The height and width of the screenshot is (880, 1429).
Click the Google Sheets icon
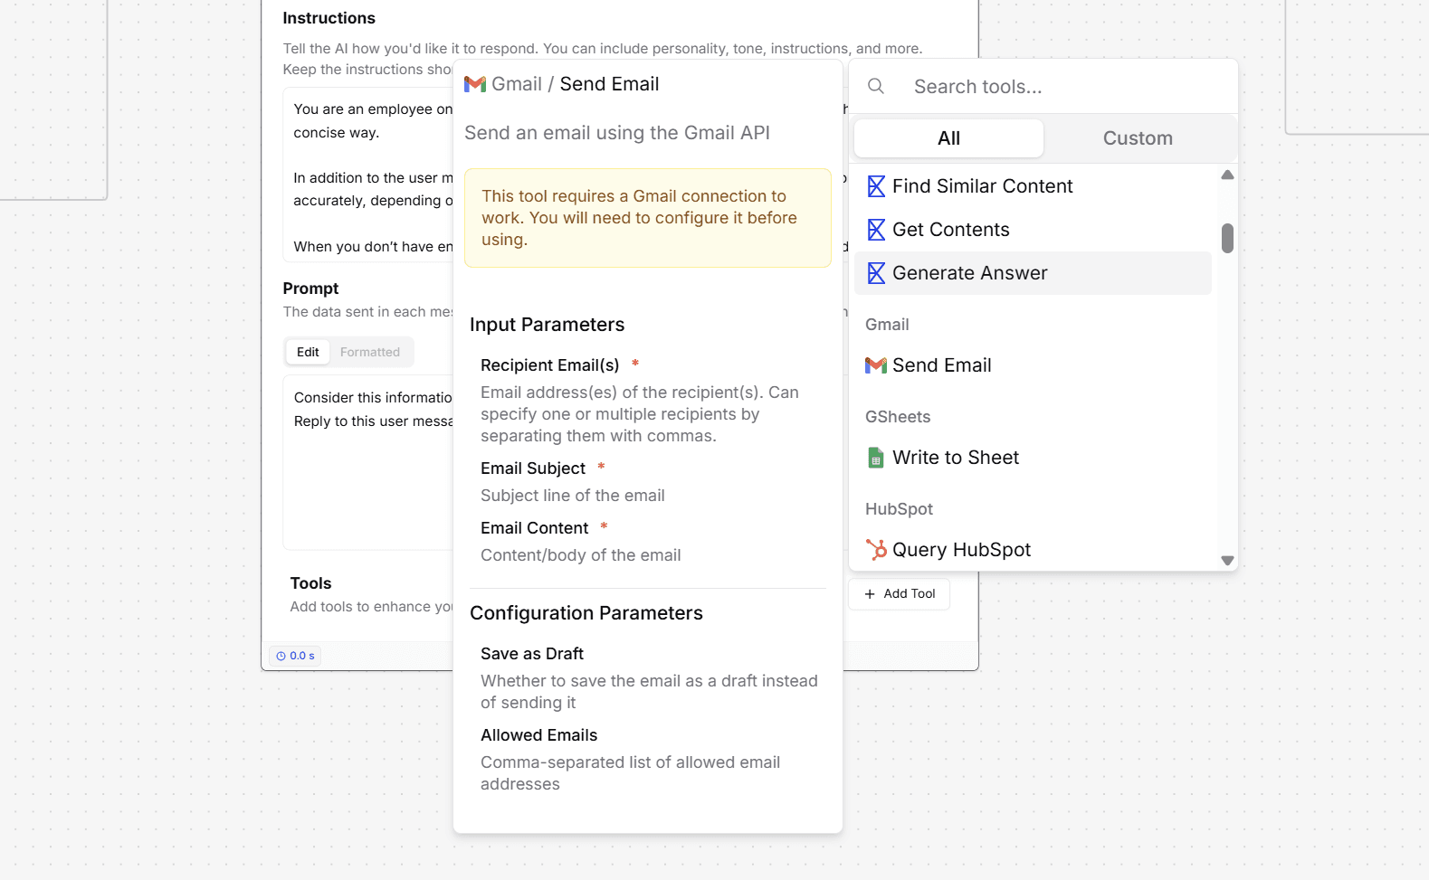click(876, 458)
